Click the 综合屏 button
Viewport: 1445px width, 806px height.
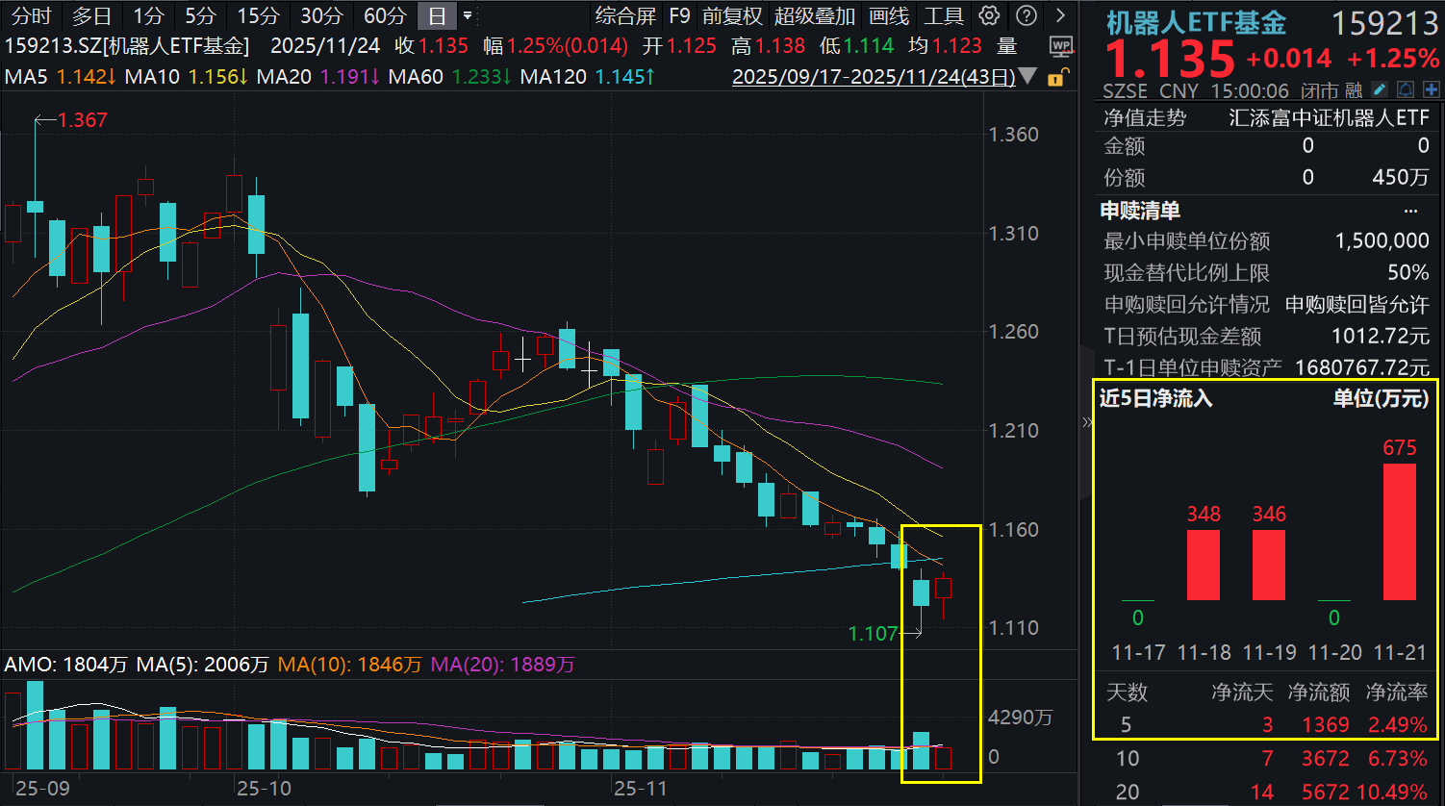(x=625, y=15)
